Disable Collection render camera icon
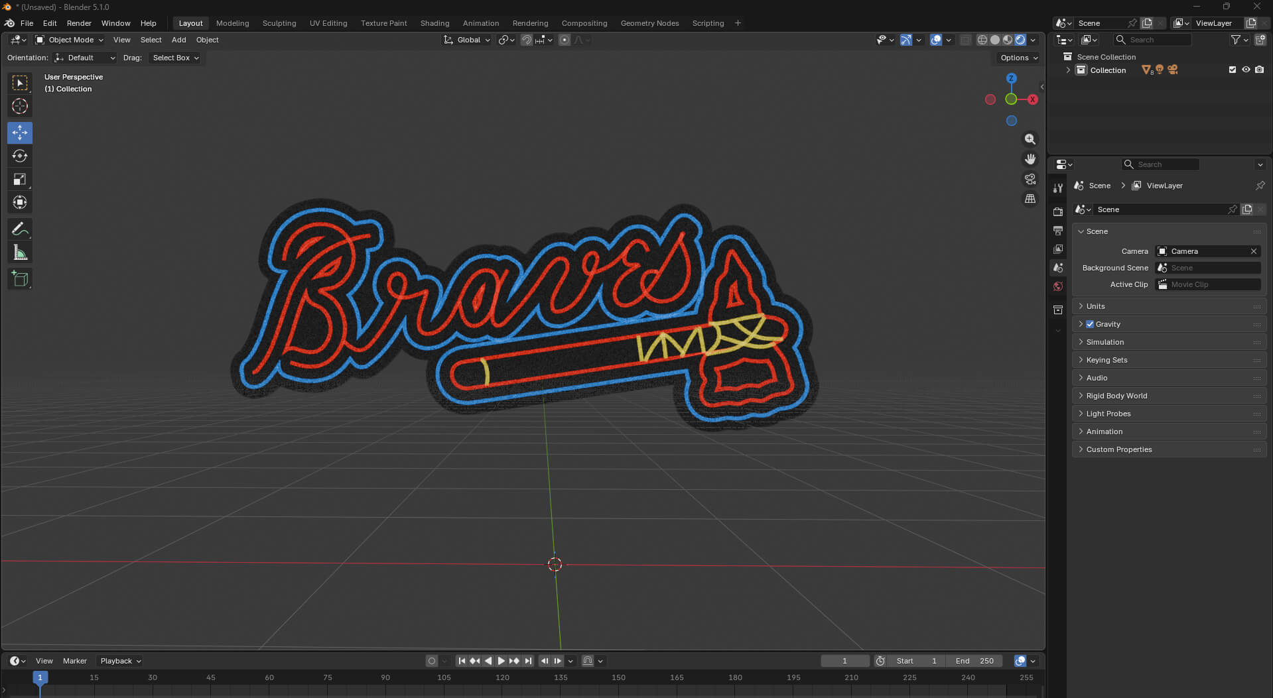 point(1259,70)
